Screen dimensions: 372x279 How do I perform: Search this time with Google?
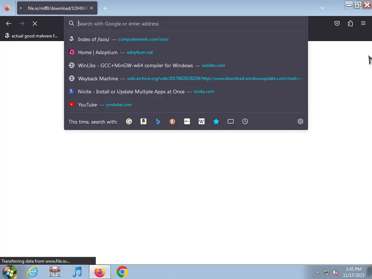[129, 121]
